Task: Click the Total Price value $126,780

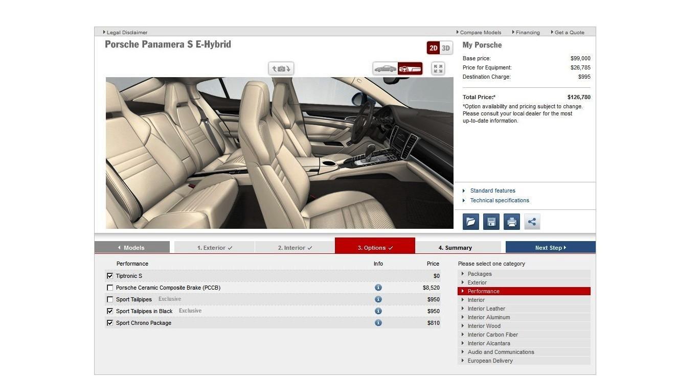Action: coord(579,97)
